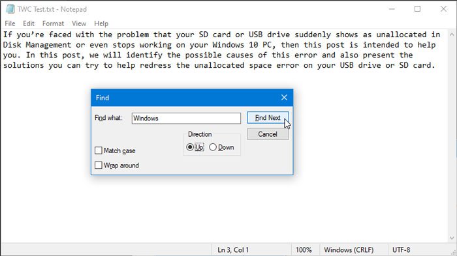Click the resize grip in status bar corner
This screenshot has width=457, height=256.
coord(453,252)
